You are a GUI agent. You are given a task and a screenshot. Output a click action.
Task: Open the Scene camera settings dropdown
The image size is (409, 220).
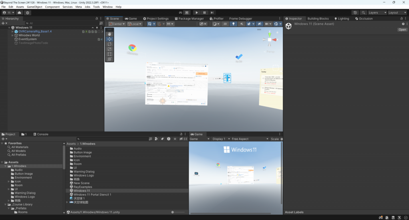(x=268, y=24)
